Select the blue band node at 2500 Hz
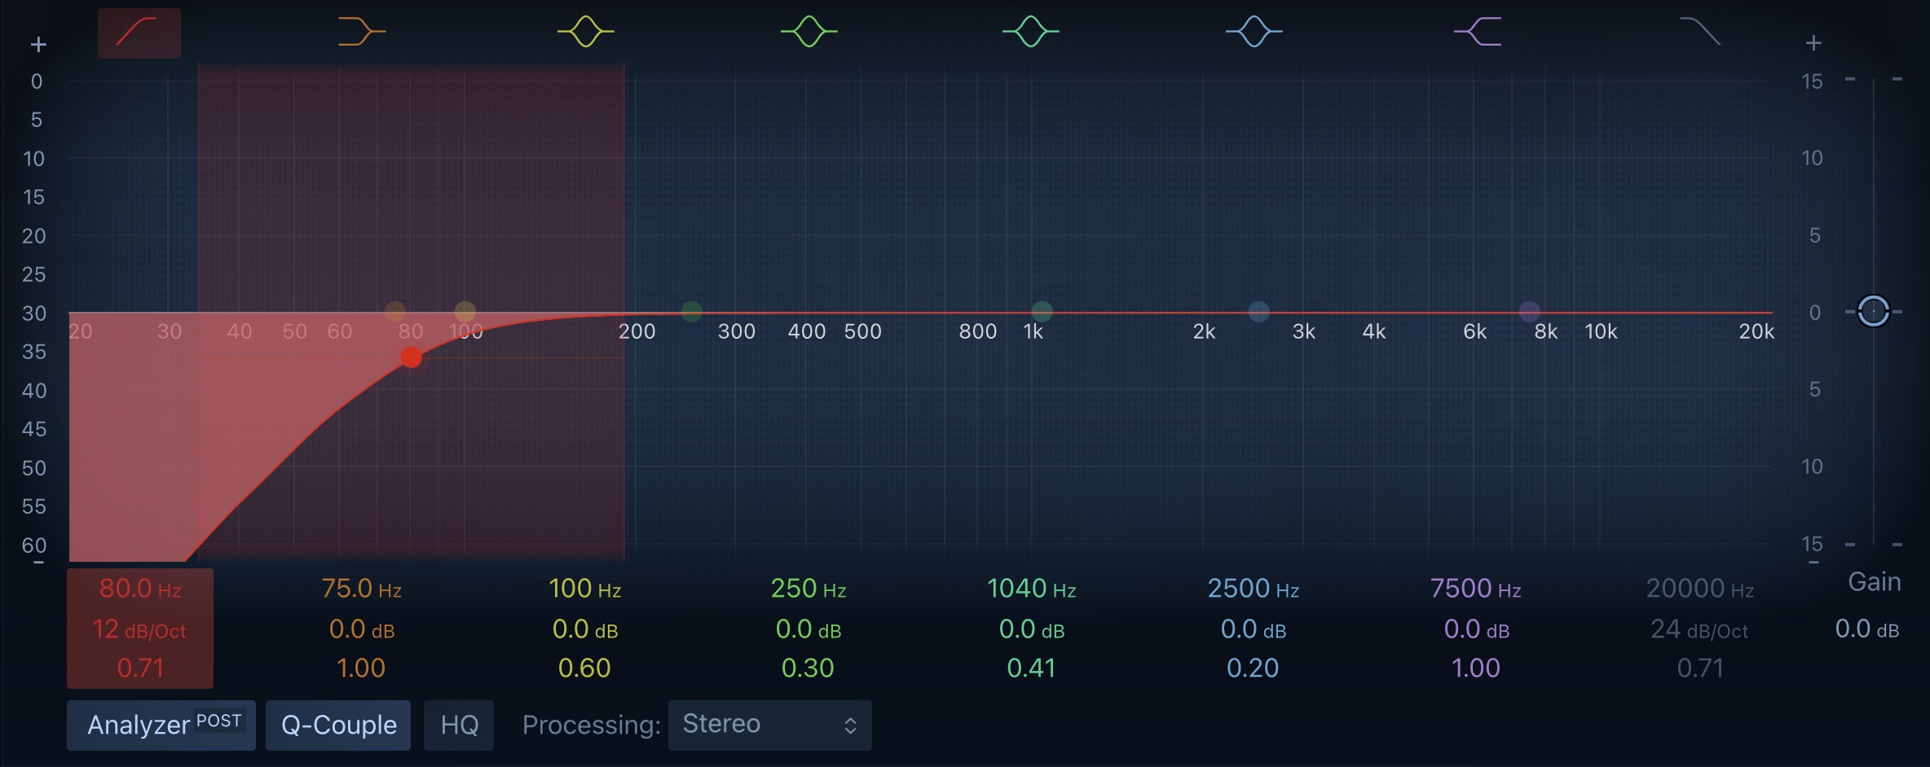This screenshot has width=1930, height=767. coord(1259,312)
